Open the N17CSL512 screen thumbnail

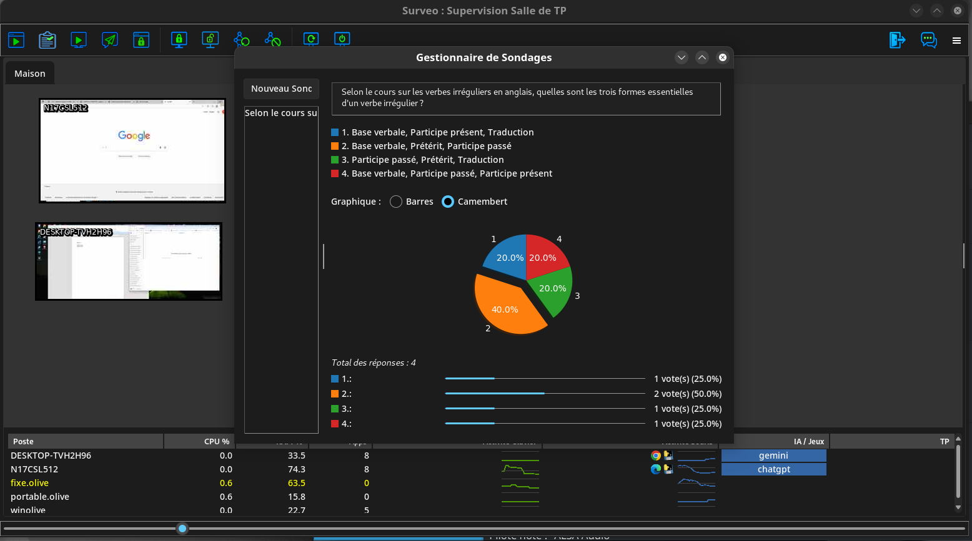(132, 151)
